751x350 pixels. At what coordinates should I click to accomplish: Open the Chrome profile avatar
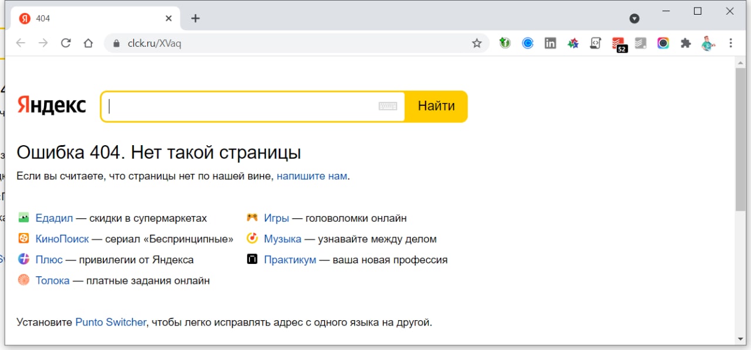[708, 43]
